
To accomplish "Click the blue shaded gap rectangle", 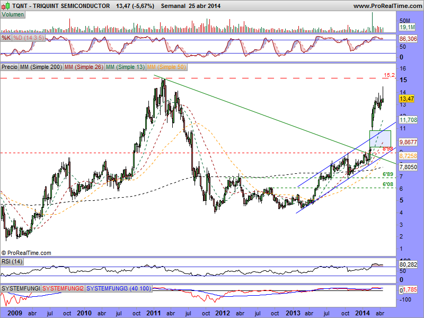I will 380,139.
